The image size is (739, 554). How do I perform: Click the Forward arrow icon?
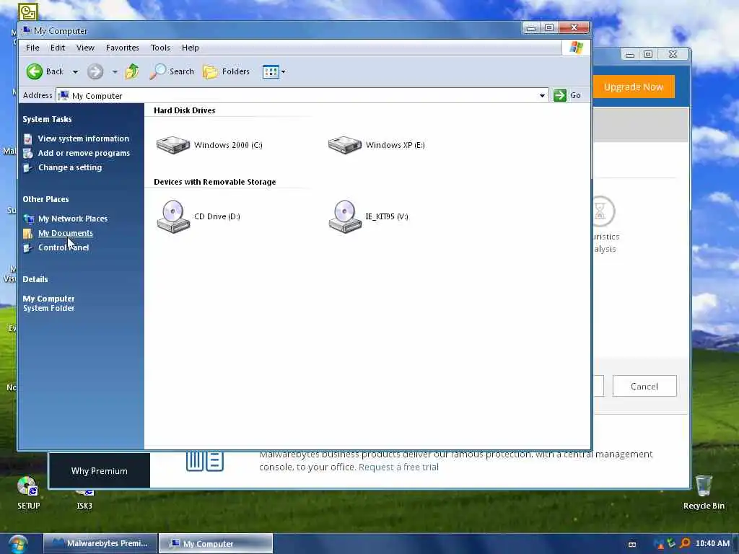95,71
